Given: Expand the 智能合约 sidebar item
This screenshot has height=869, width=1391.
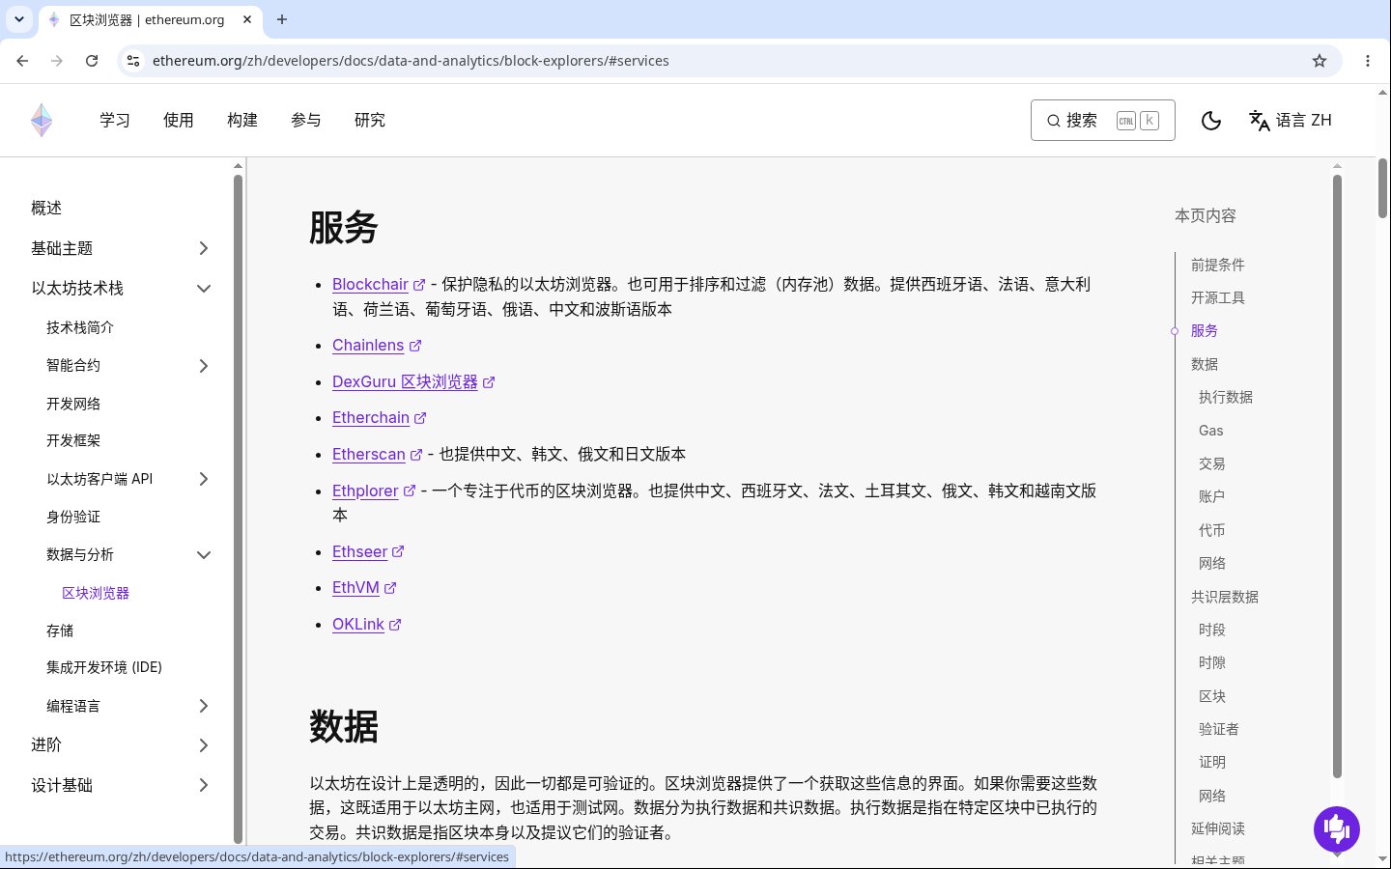Looking at the screenshot, I should pos(204,366).
